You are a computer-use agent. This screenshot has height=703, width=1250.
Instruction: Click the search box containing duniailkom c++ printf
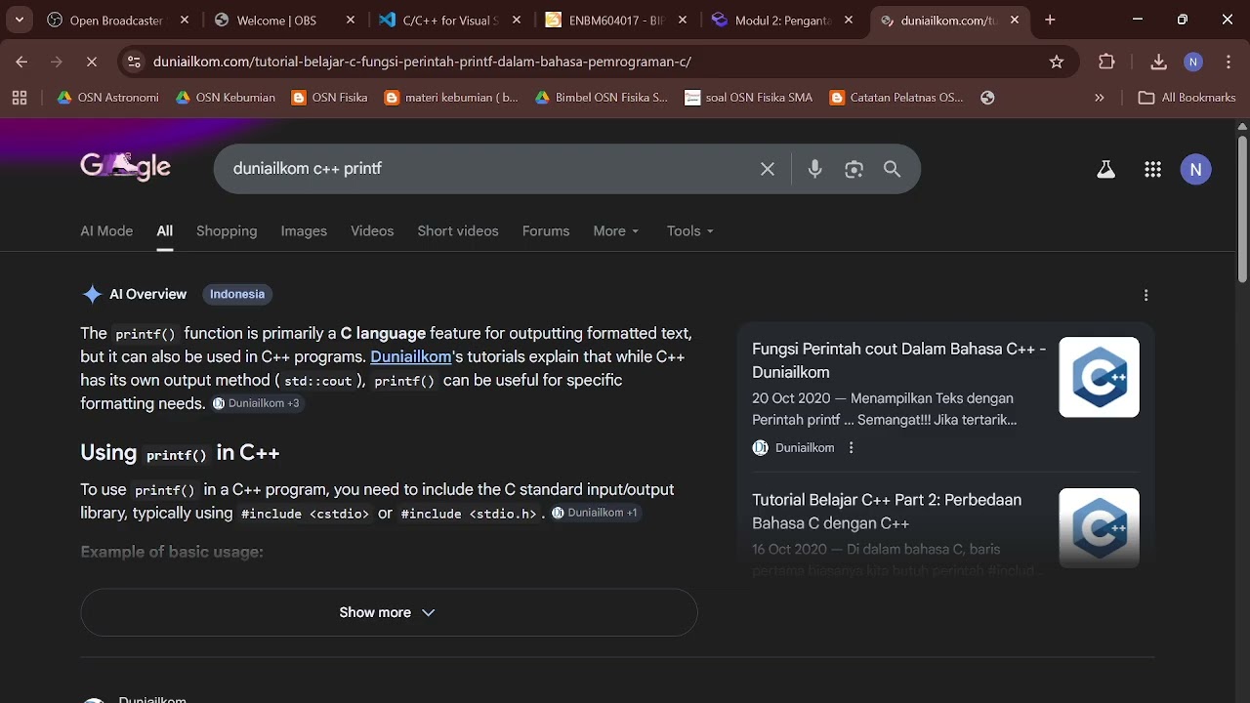(x=488, y=169)
